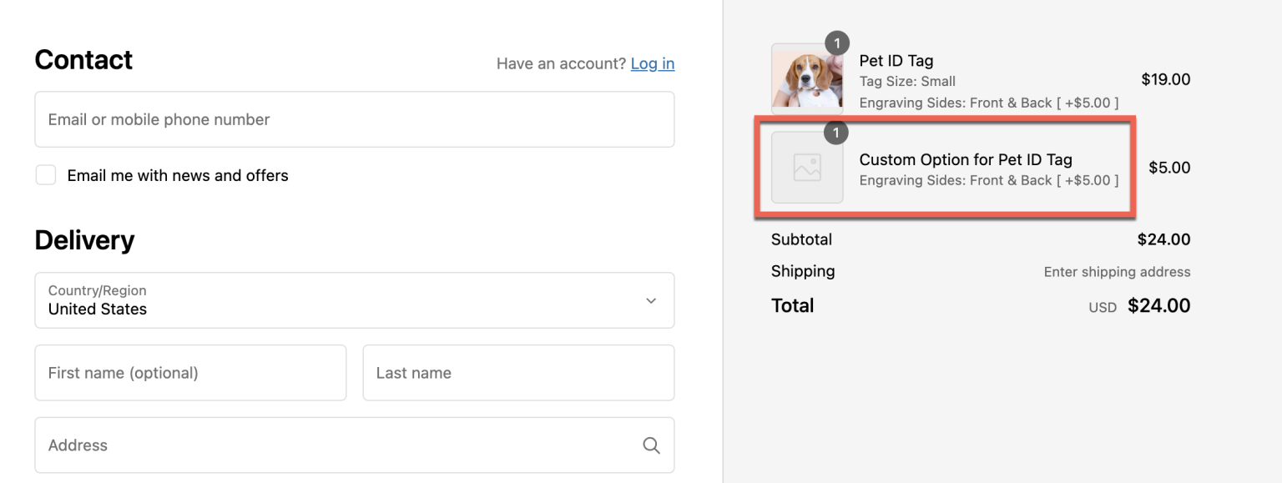Click the Total USD $24.00 amount
Image resolution: width=1282 pixels, height=483 pixels.
[x=1159, y=305]
